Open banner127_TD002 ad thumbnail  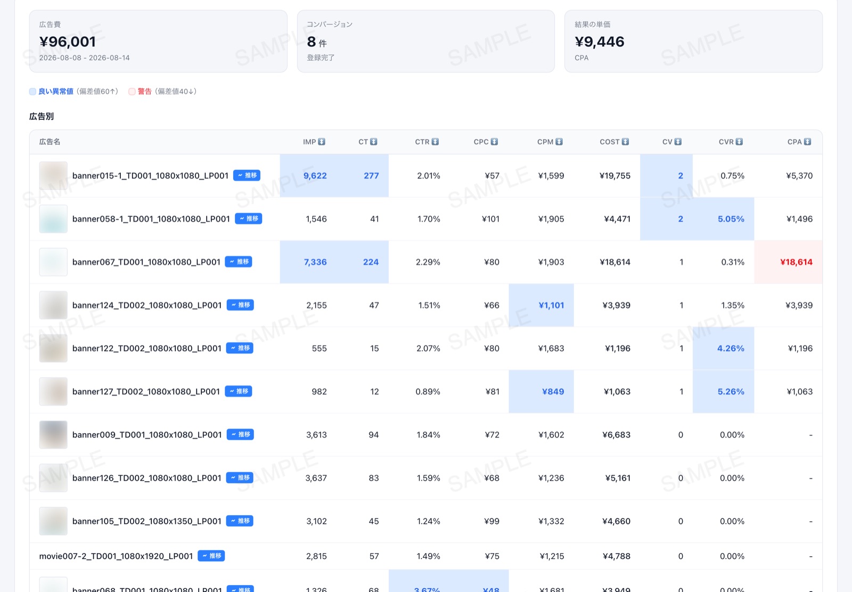tap(53, 391)
